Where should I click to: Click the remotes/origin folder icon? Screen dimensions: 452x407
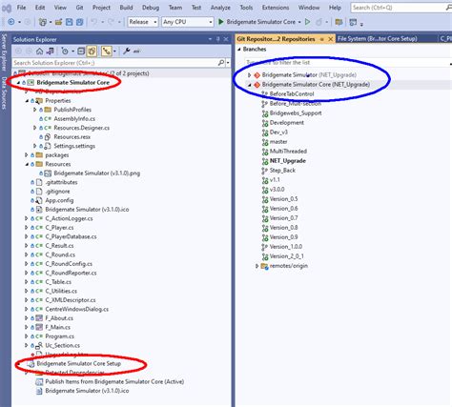click(265, 266)
